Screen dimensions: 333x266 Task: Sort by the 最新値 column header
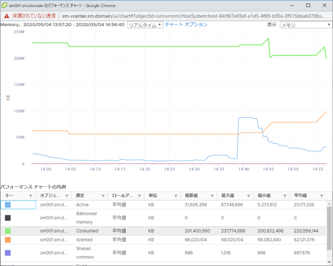click(191, 195)
